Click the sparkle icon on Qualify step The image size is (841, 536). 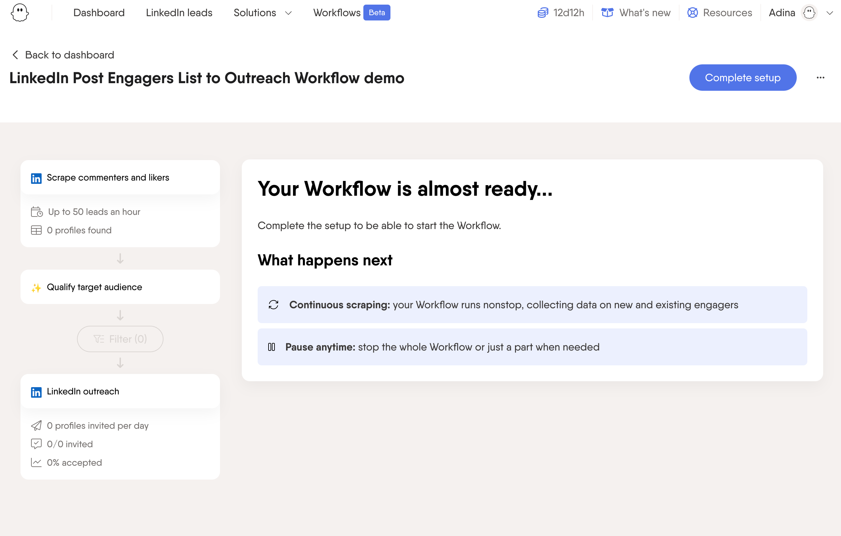pos(36,287)
